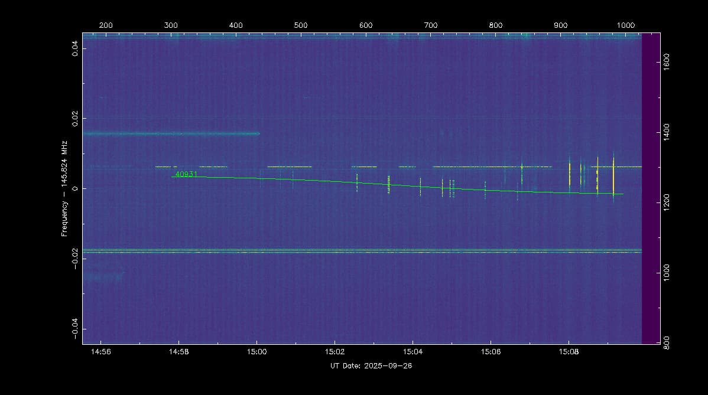Click the 1000 tick on top axis
708x395 pixels.
625,25
